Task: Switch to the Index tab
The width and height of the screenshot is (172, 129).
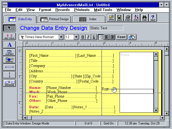Action: 89,19
